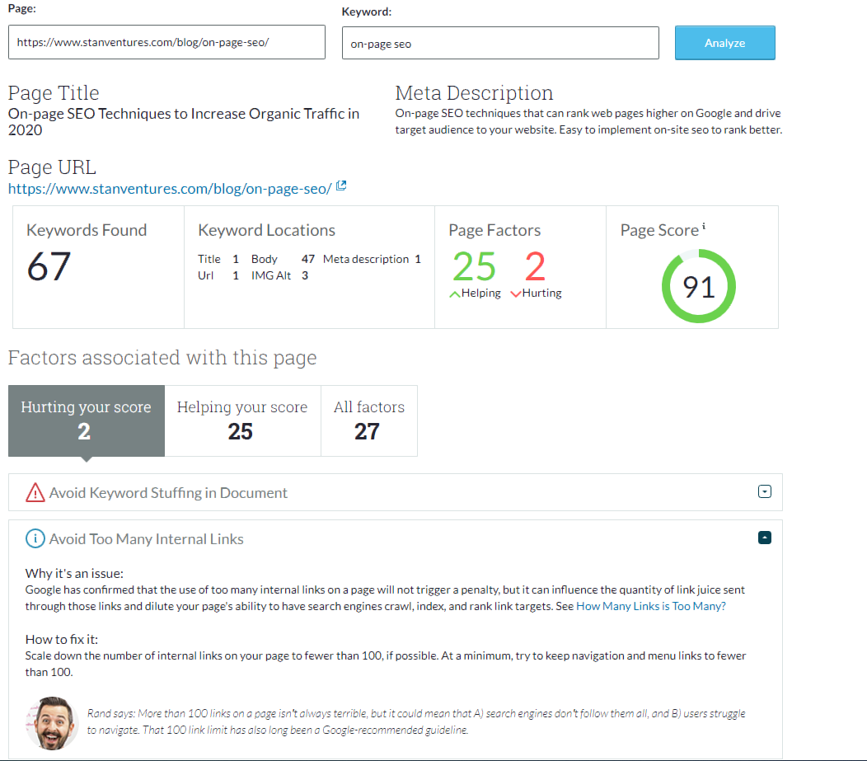Click the Avoid Too Many Internal Links heading

[x=146, y=539]
